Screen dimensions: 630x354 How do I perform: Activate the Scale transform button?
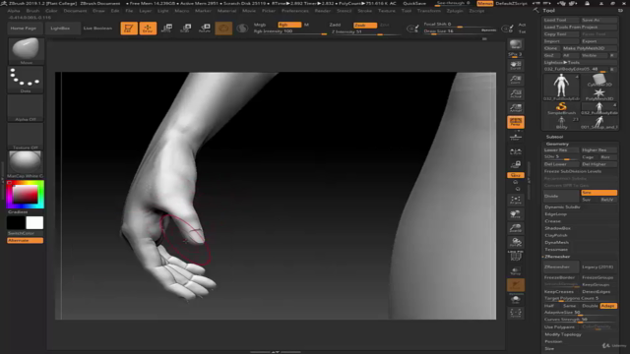186,29
